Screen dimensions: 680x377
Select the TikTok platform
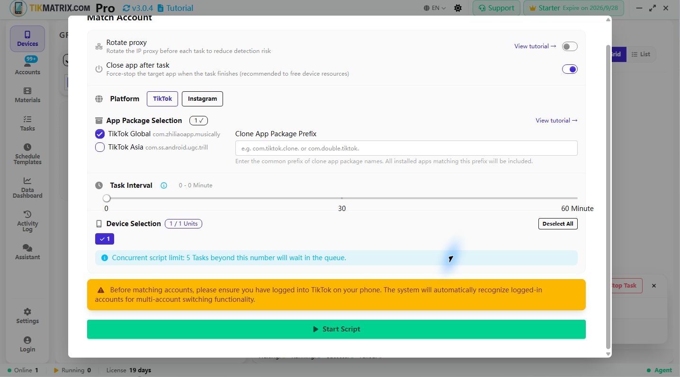pyautogui.click(x=162, y=99)
